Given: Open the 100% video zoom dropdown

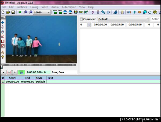Looking at the screenshot, I should pos(42,12).
